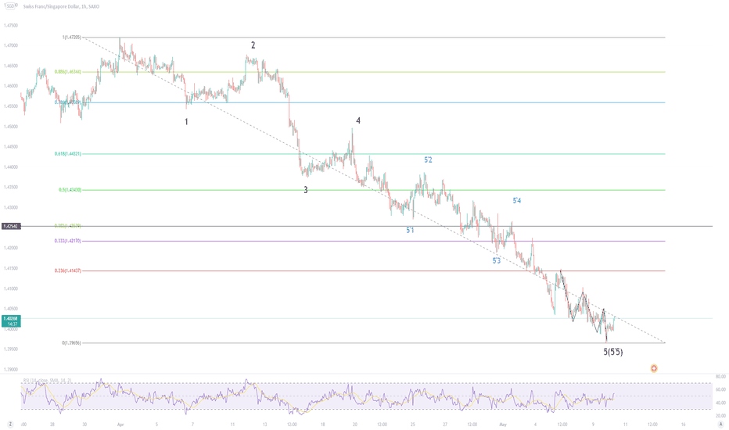Select the blue sub-wave label 5'4
The width and height of the screenshot is (729, 430).
click(x=516, y=200)
